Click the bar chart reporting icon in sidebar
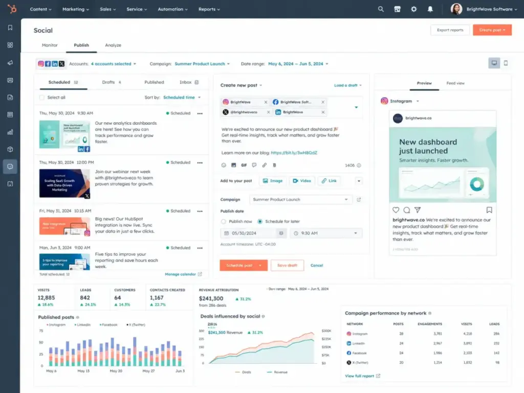Viewport: 524px width, 393px height. tap(10, 132)
